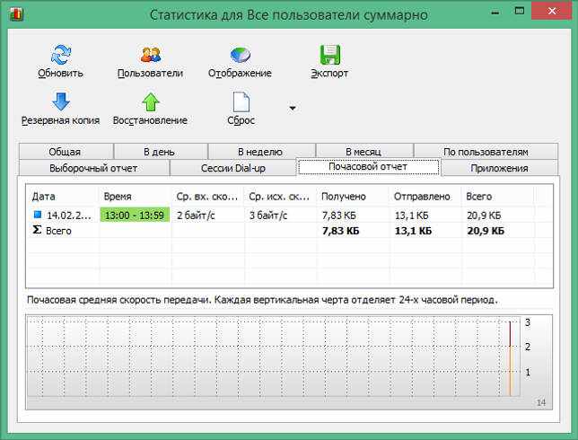
Task: Select the Почасовой отчет tab
Action: [368, 167]
